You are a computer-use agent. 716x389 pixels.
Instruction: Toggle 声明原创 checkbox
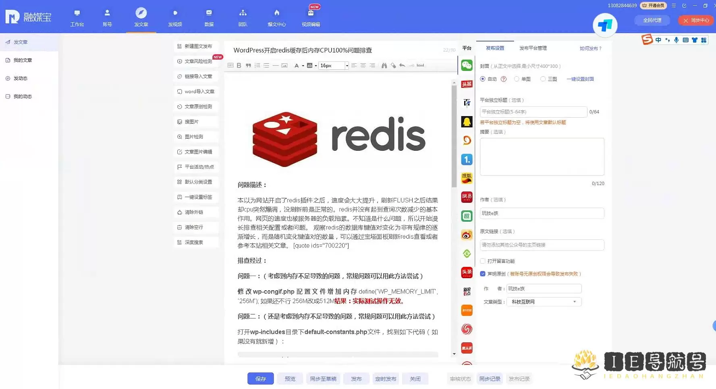point(483,274)
